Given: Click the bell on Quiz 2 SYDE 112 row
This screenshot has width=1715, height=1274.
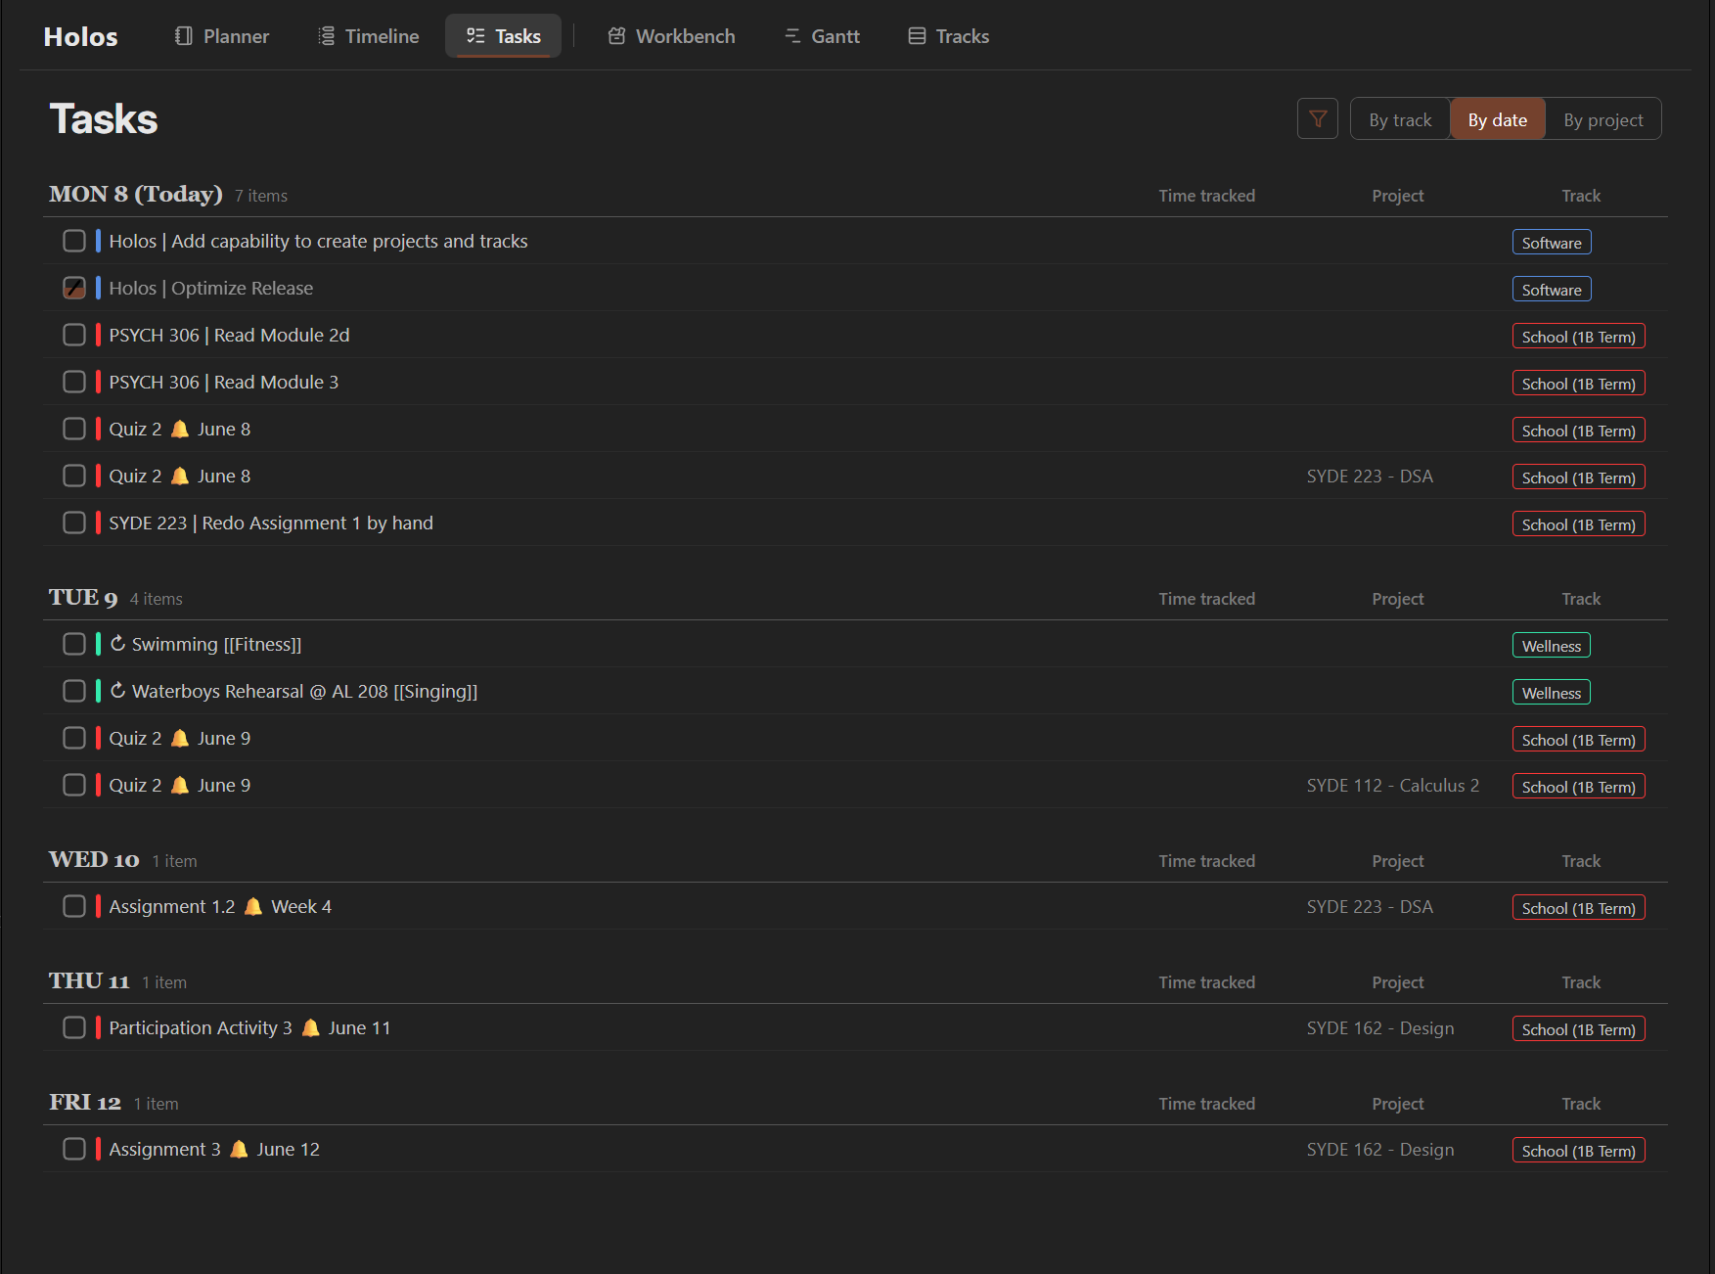Looking at the screenshot, I should point(180,785).
